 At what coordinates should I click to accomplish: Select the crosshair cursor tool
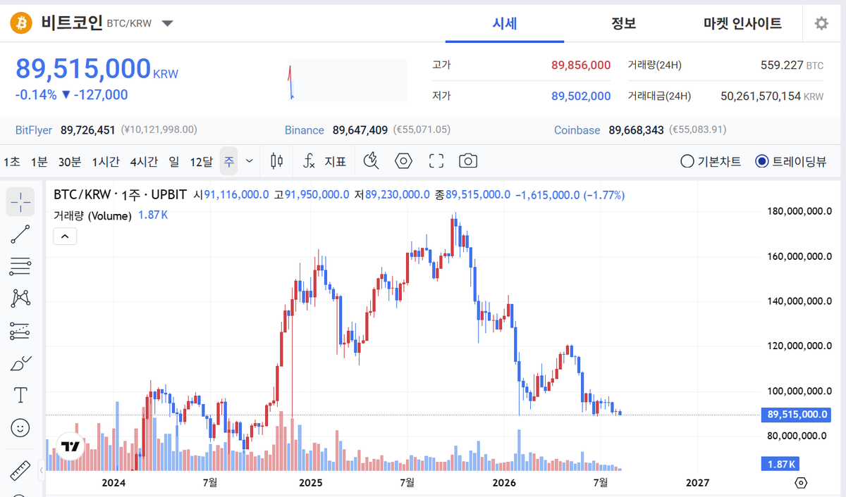point(20,202)
